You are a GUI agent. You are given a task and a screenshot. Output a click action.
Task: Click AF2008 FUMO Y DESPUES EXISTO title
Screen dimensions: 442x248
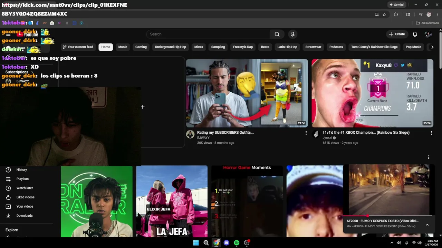pyautogui.click(x=382, y=221)
